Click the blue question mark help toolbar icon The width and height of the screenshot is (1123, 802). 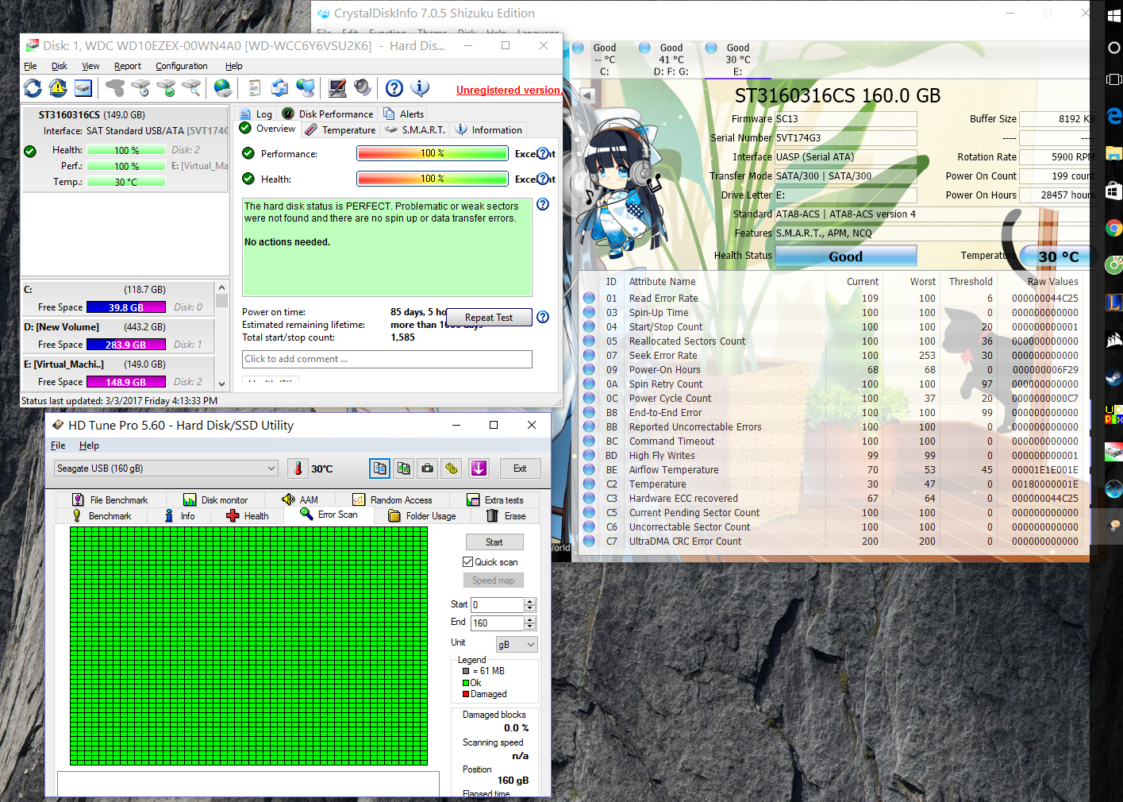point(394,88)
